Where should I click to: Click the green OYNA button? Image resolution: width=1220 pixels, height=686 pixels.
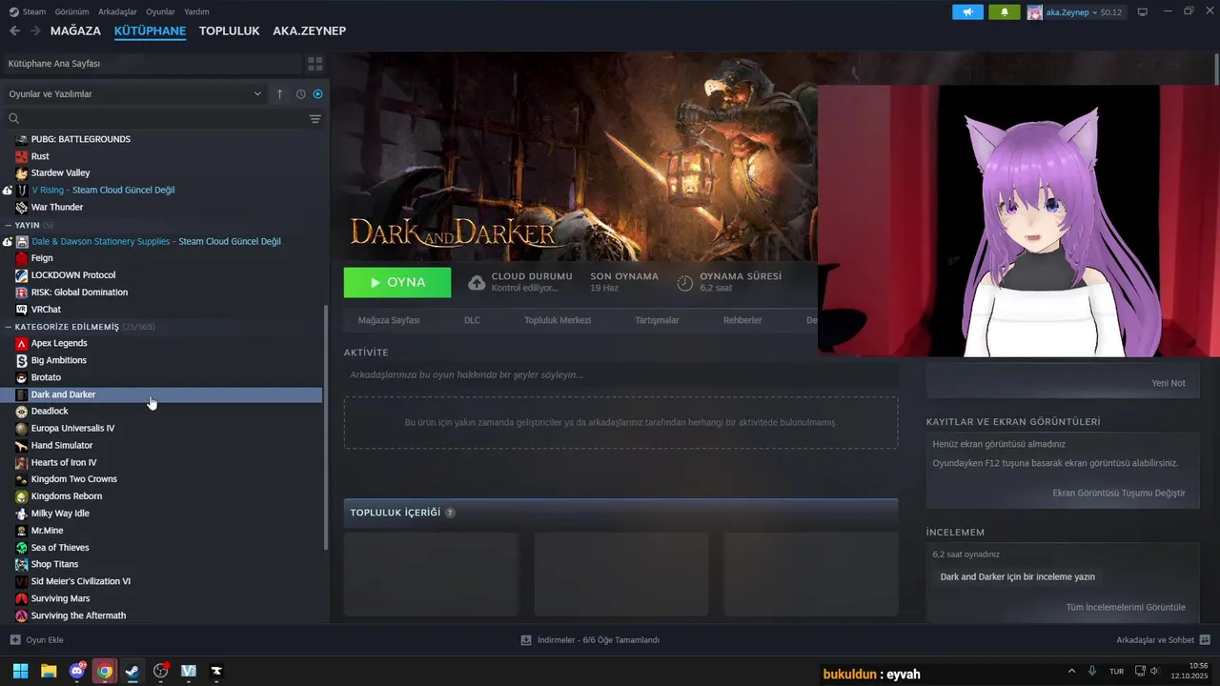pyautogui.click(x=397, y=282)
